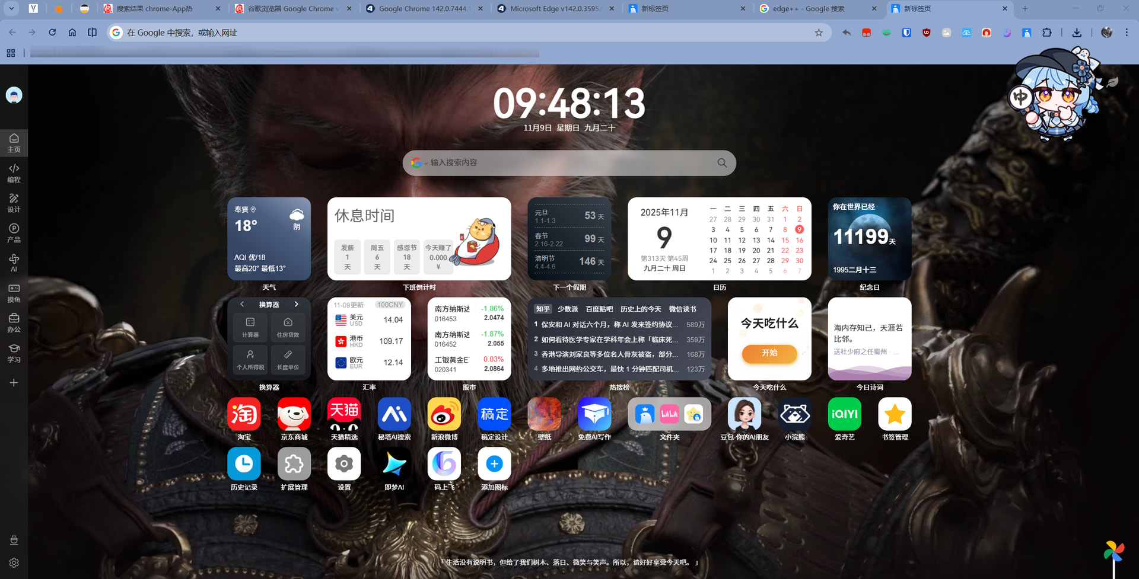Open the history (历史记录) clock icon
Viewport: 1139px width, 579px height.
point(244,464)
